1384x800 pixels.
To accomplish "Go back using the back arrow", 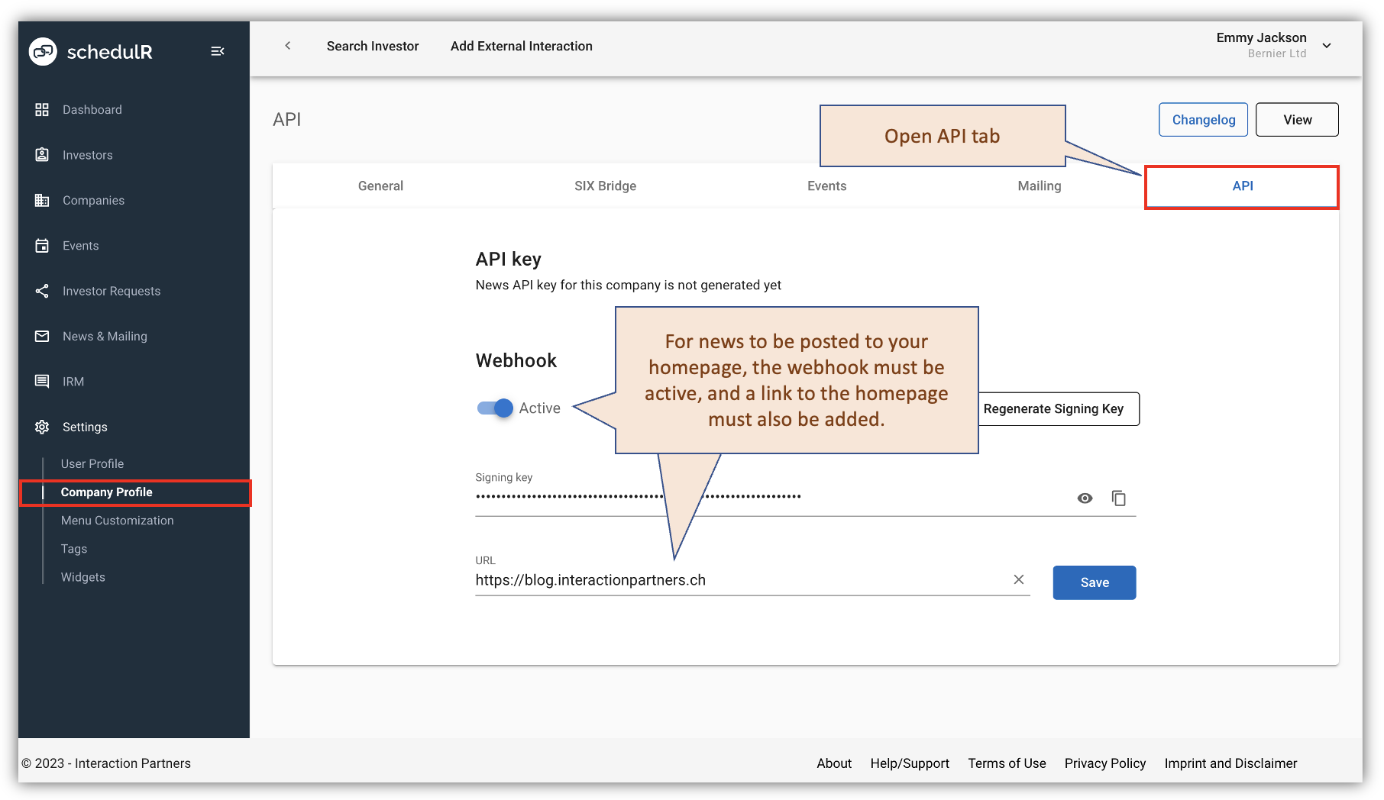I will (x=288, y=46).
